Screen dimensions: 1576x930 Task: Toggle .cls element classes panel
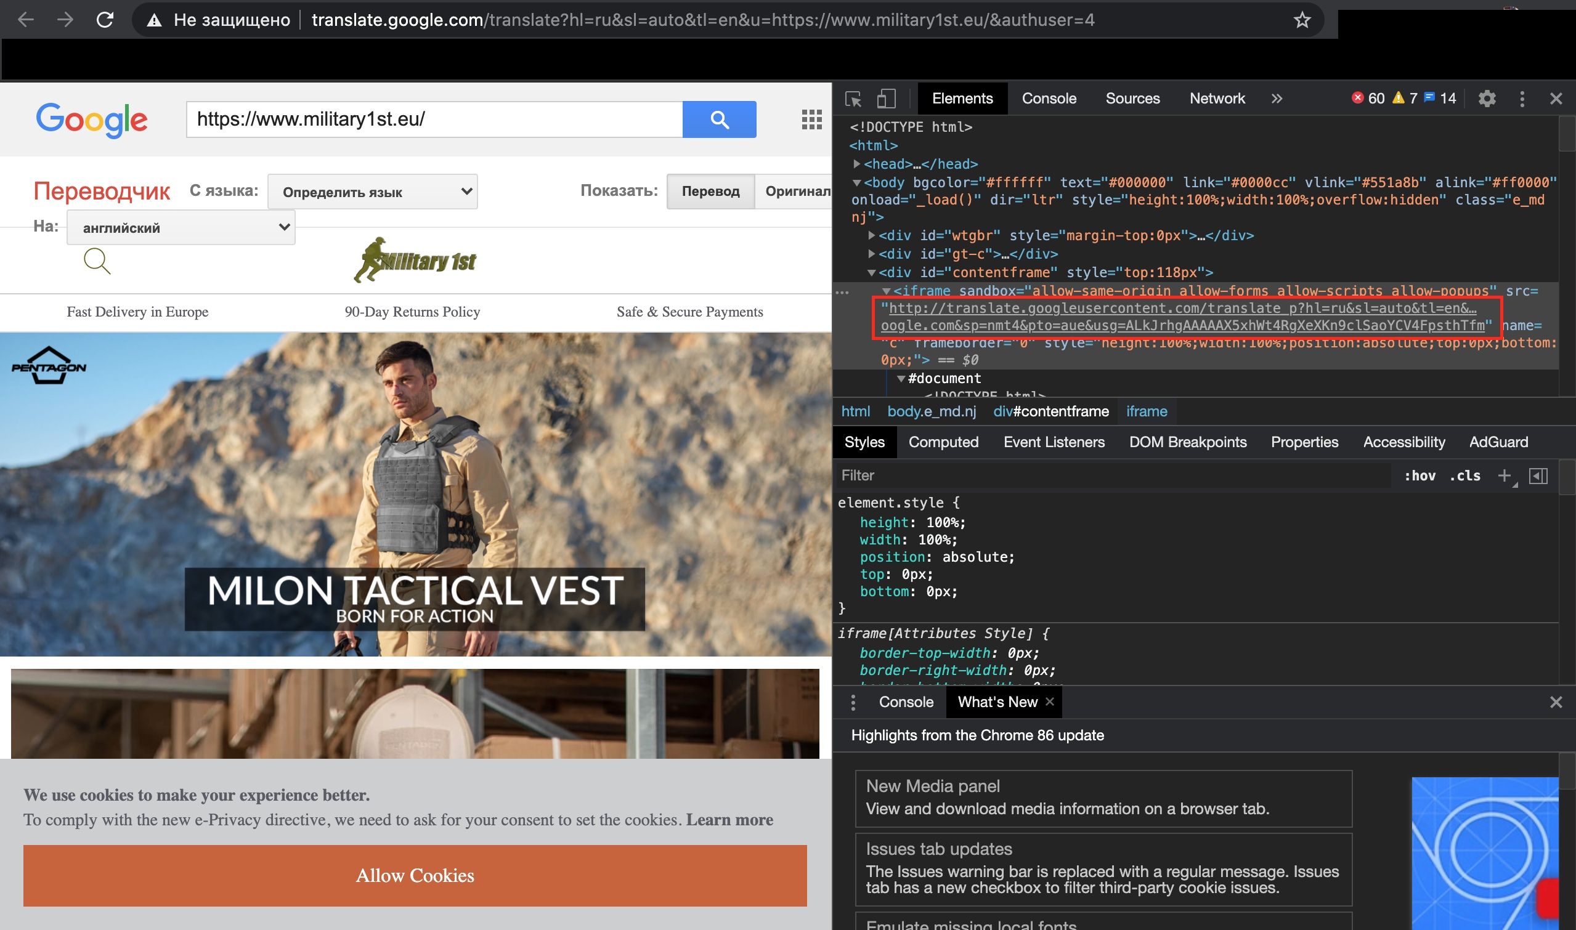tap(1465, 475)
